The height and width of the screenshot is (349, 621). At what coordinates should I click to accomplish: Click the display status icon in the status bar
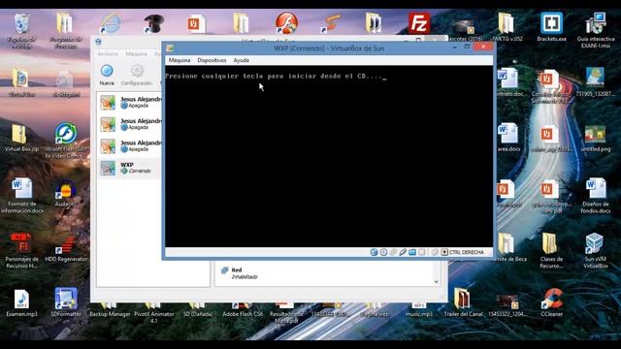422,252
